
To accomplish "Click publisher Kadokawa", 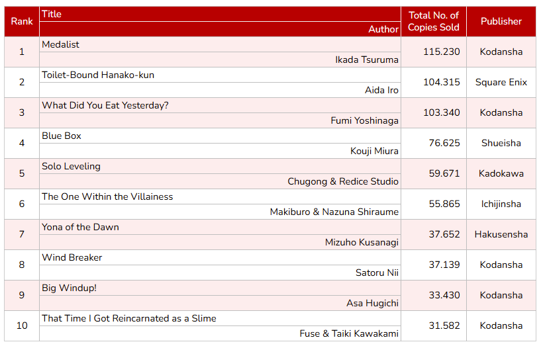I will point(501,173).
